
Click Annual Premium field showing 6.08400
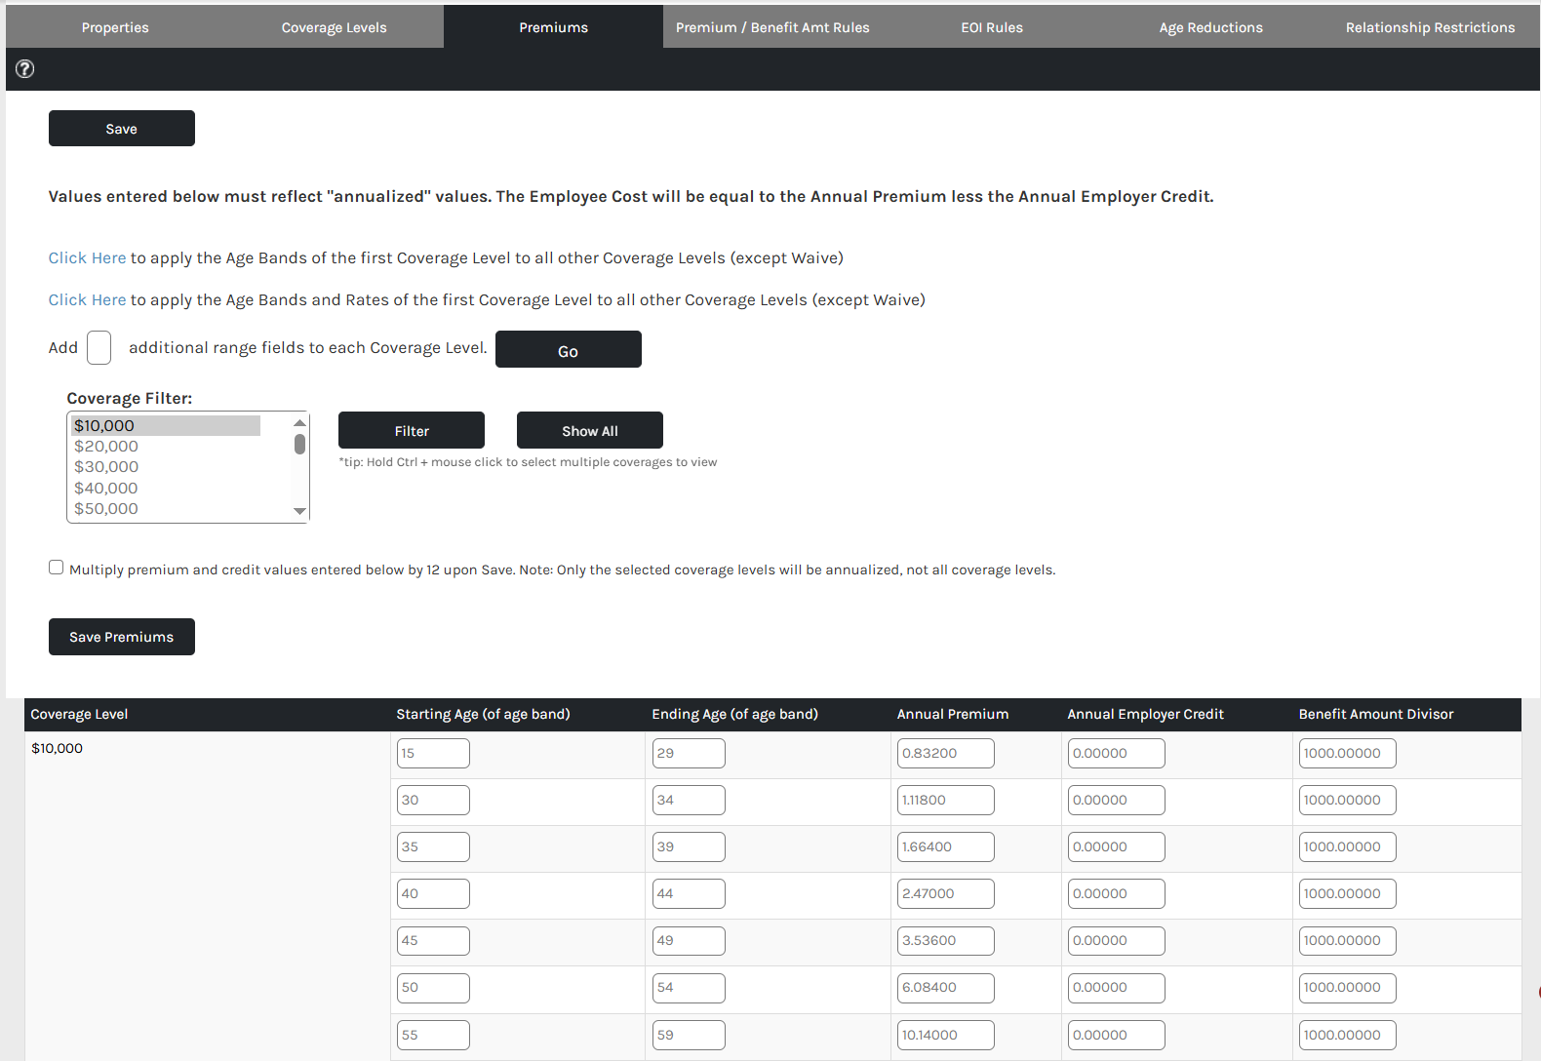coord(946,987)
